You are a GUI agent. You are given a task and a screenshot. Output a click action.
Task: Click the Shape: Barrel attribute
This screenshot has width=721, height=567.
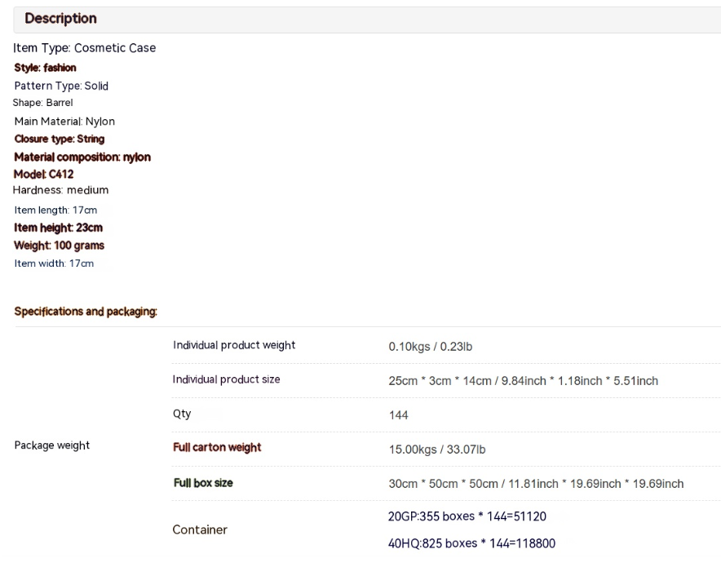click(43, 103)
